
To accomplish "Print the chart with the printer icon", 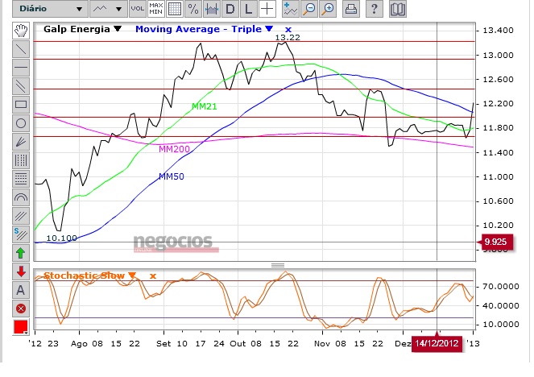I will [x=351, y=9].
